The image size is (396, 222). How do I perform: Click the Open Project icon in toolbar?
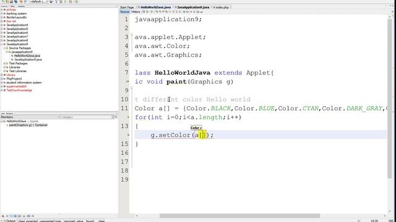click(11, 1)
